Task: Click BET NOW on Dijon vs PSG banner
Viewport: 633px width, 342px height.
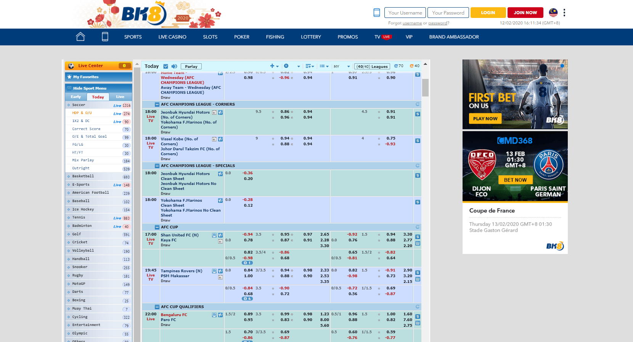Action: [515, 180]
